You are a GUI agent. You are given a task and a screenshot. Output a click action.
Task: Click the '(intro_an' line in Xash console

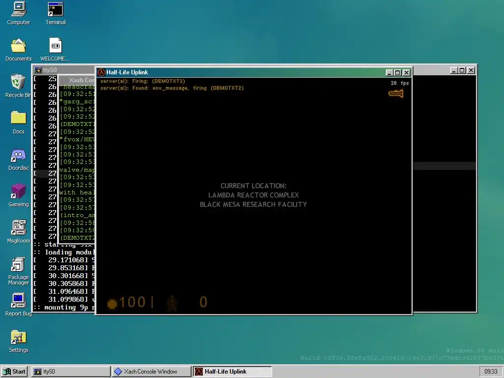coord(77,215)
